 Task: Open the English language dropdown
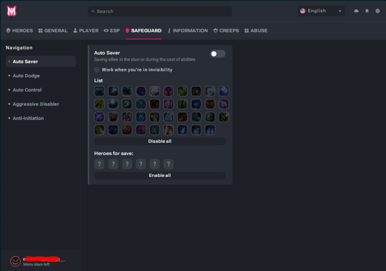pyautogui.click(x=321, y=11)
